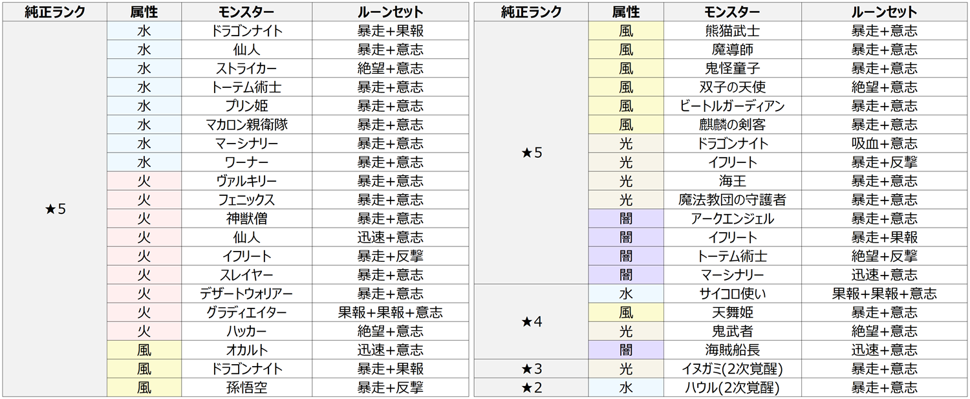The height and width of the screenshot is (399, 970).
Task: Click the 麒麟の剣客 table entry
Action: [732, 125]
